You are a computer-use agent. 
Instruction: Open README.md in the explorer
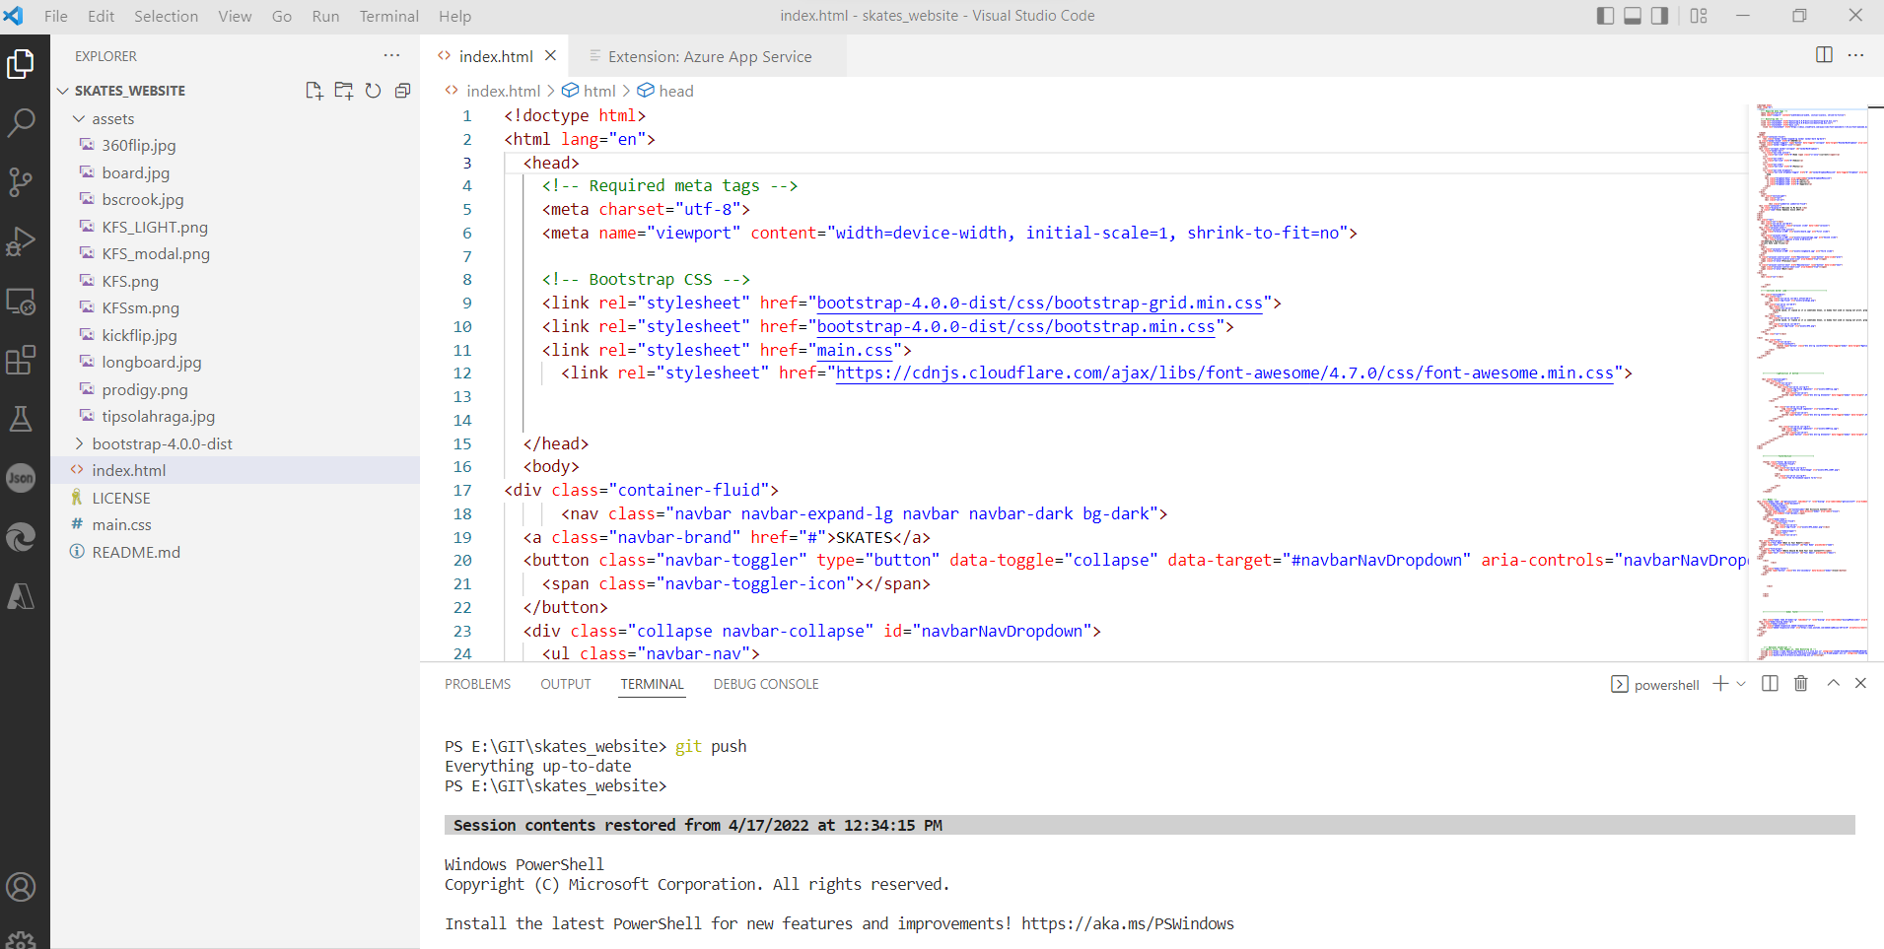tap(235, 553)
